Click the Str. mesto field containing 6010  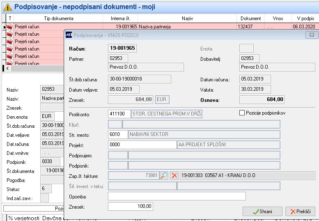pyautogui.click(x=118, y=134)
